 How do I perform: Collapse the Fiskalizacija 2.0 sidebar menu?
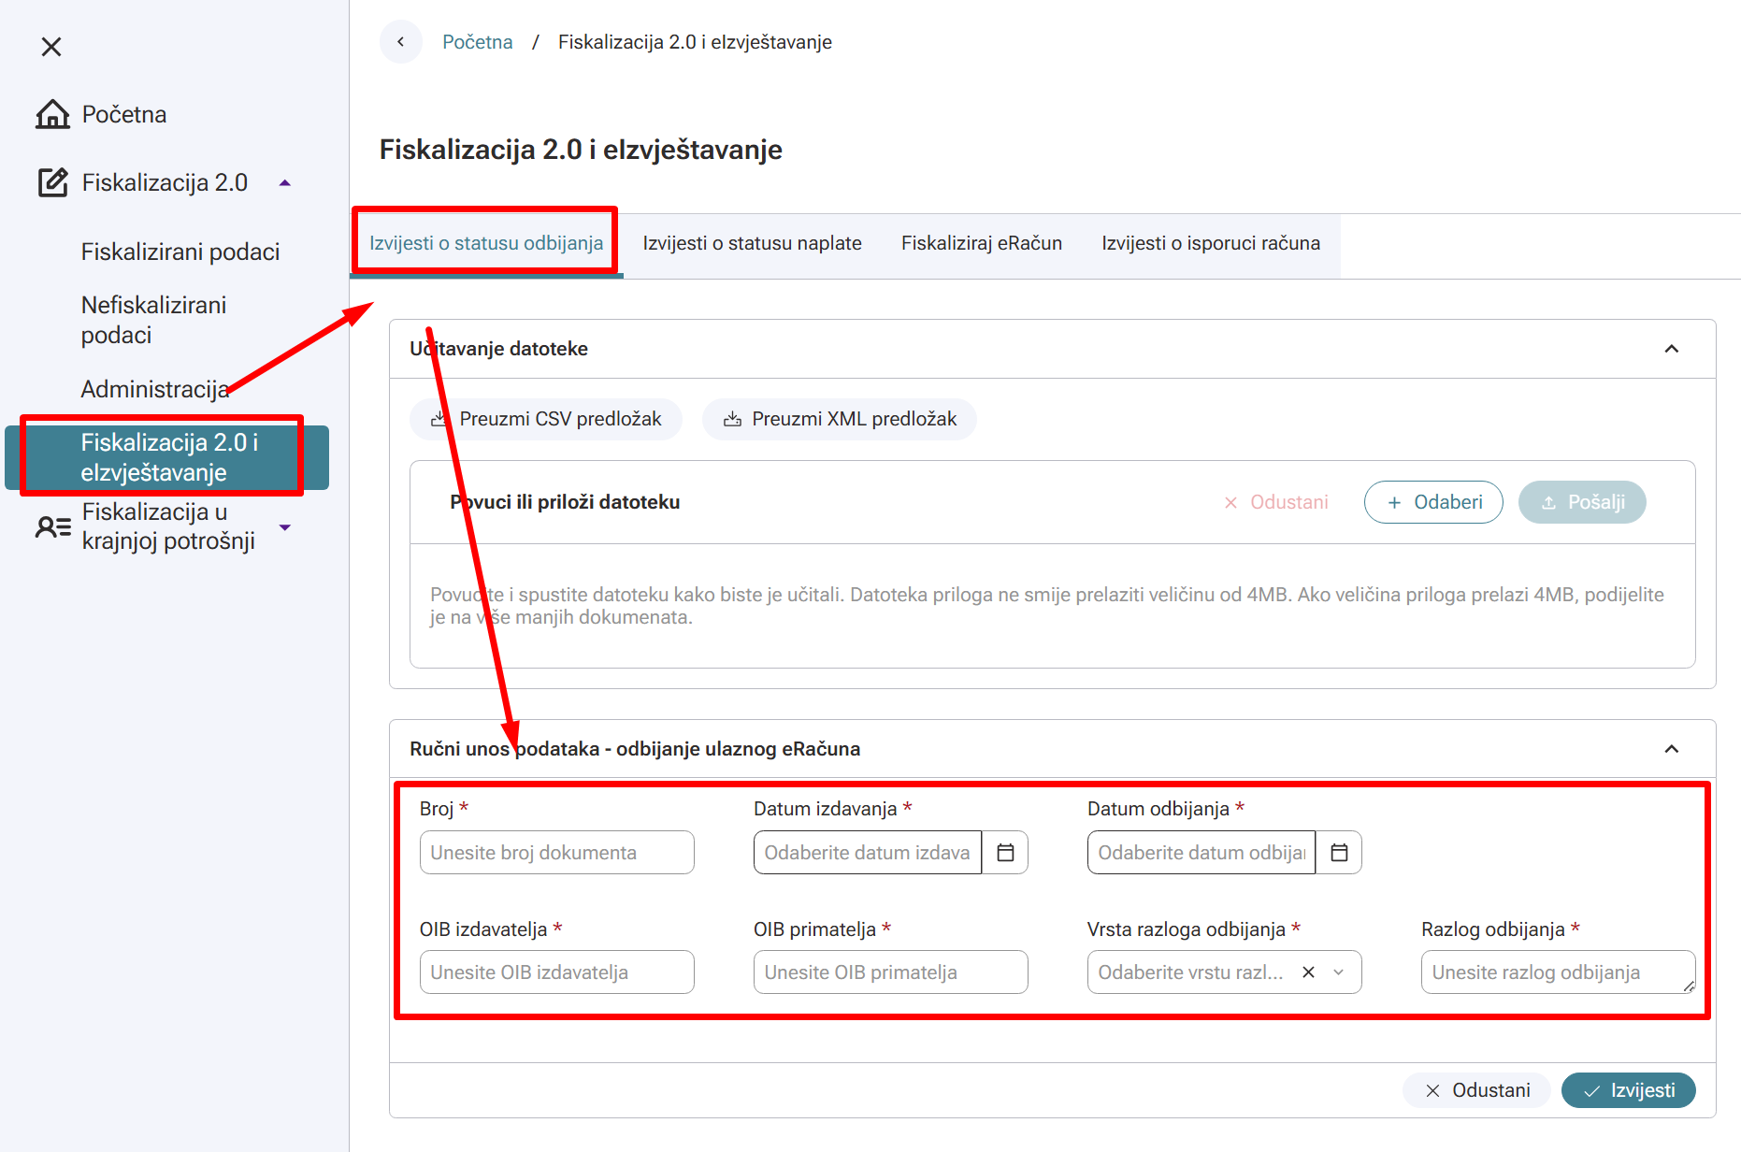click(285, 183)
